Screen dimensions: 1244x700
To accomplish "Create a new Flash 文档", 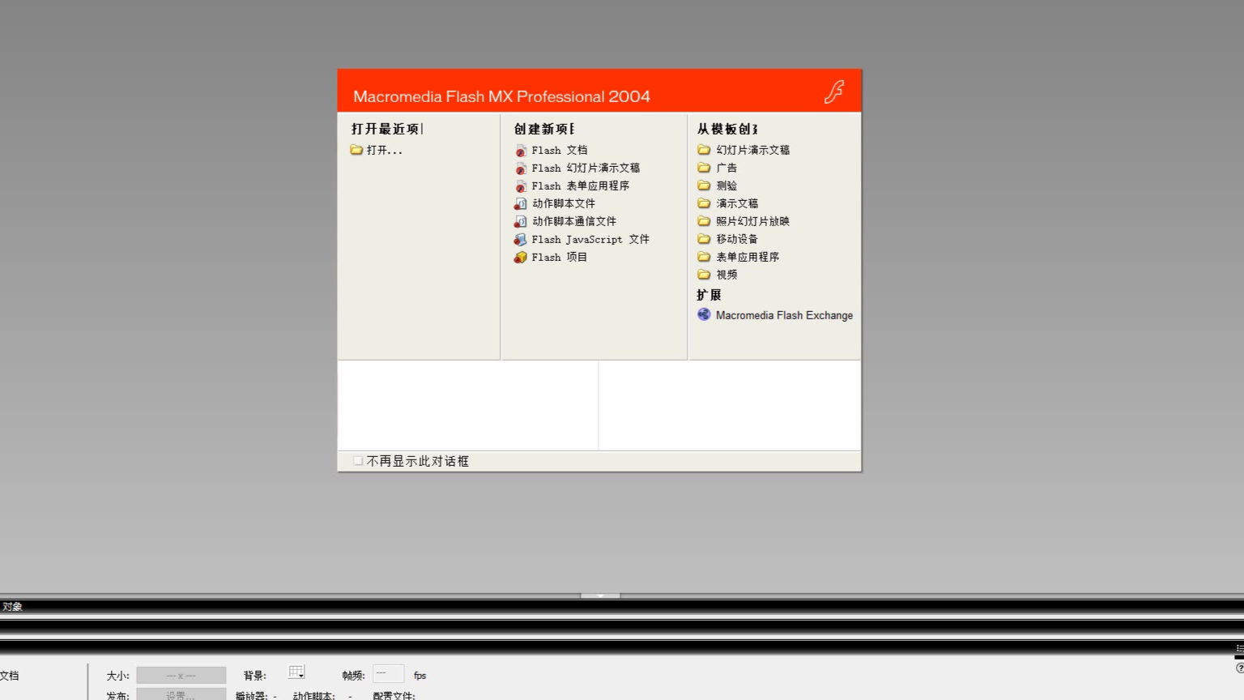I will (559, 151).
